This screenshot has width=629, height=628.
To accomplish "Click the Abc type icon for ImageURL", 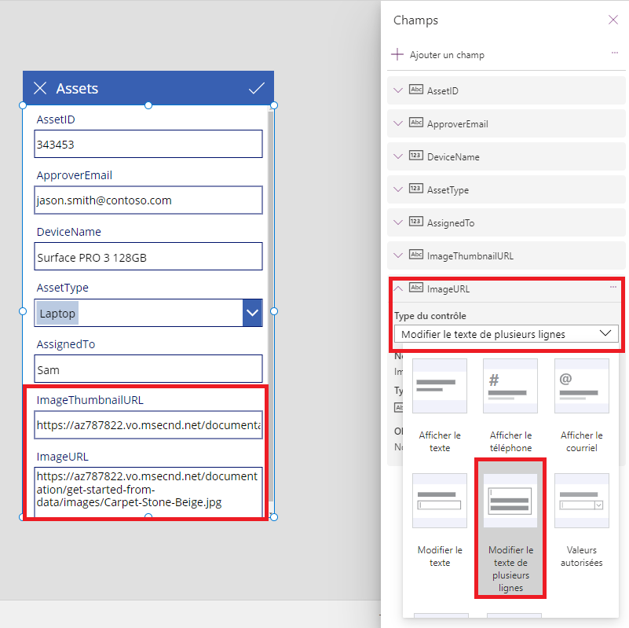I will (x=416, y=287).
